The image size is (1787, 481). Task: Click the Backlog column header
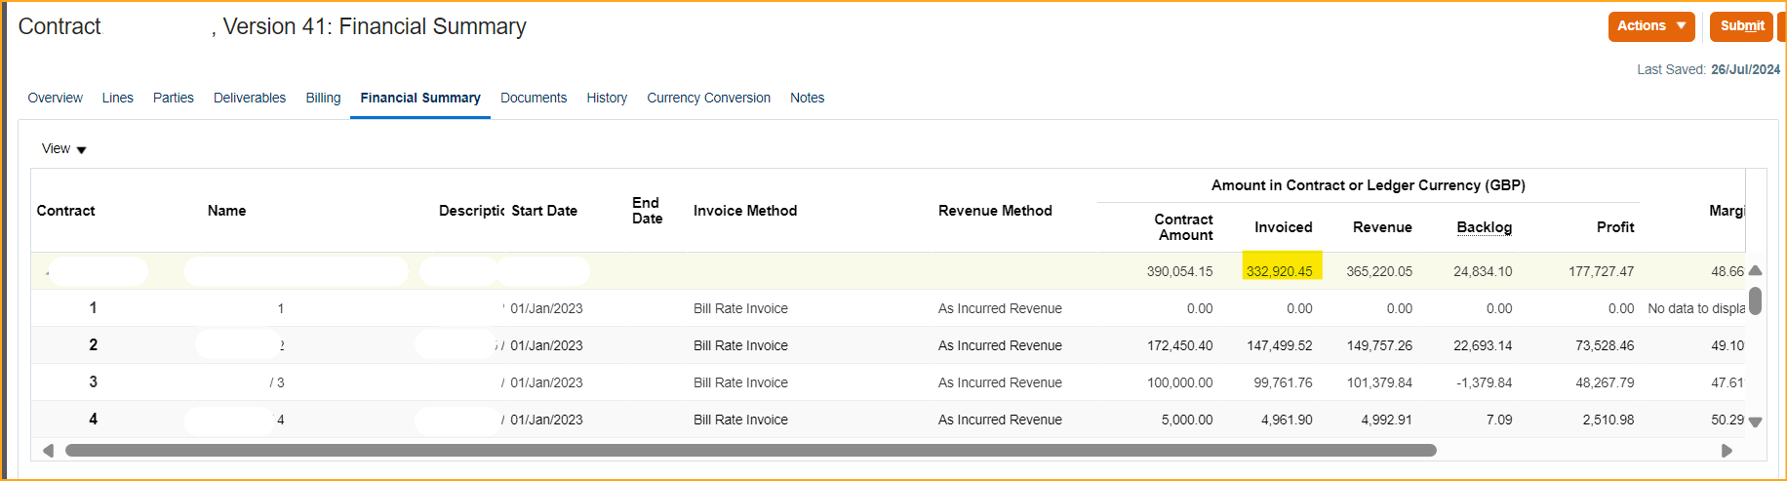pyautogui.click(x=1484, y=227)
